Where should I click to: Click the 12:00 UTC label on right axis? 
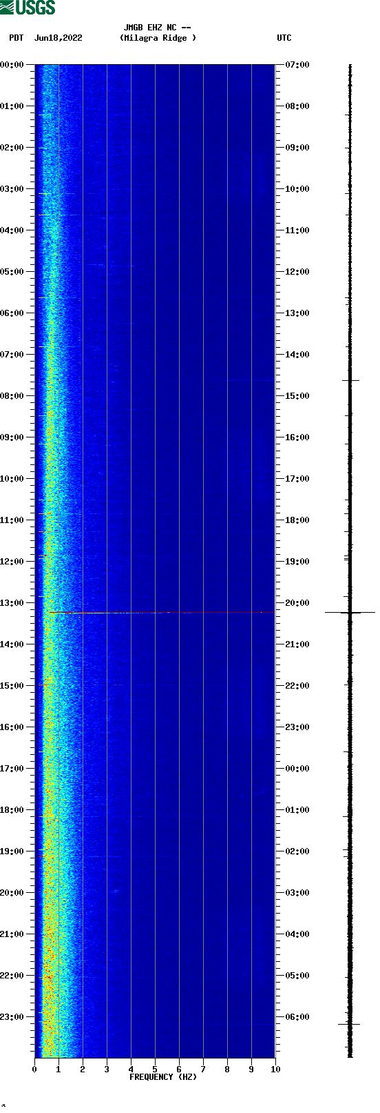pos(297,272)
